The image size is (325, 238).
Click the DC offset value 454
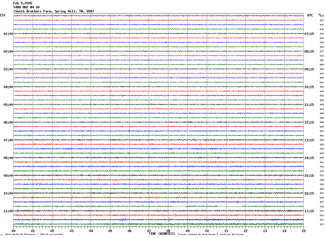point(322,65)
